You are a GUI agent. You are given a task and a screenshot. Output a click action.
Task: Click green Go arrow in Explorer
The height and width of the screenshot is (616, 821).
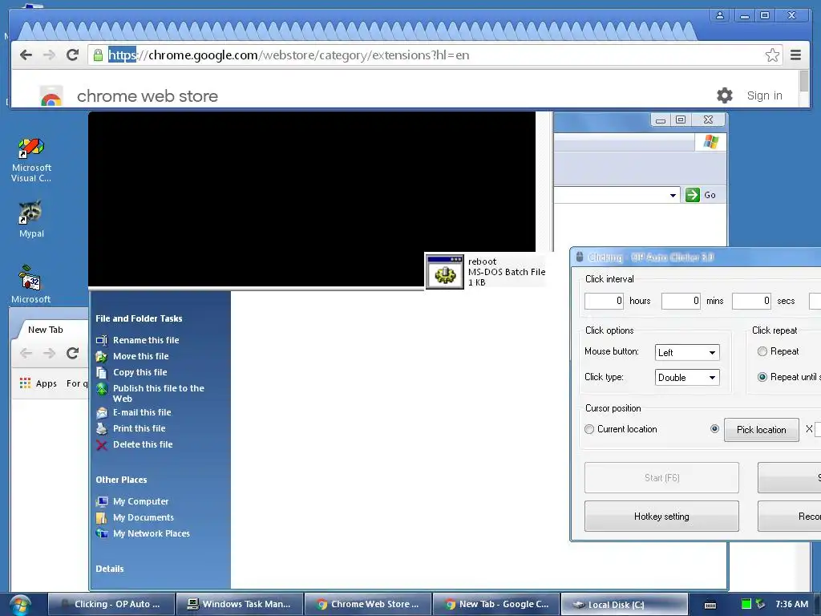[693, 195]
